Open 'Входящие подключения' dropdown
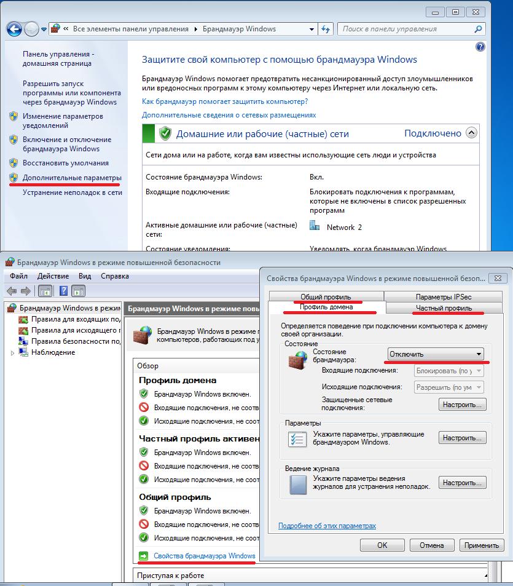Image resolution: width=513 pixels, height=586 pixels. [x=449, y=371]
